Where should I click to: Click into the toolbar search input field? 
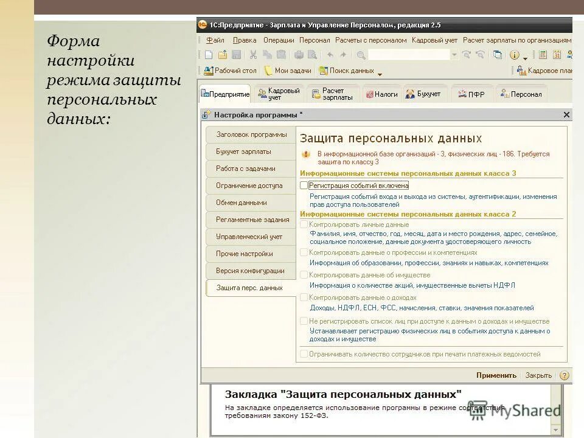pyautogui.click(x=409, y=55)
